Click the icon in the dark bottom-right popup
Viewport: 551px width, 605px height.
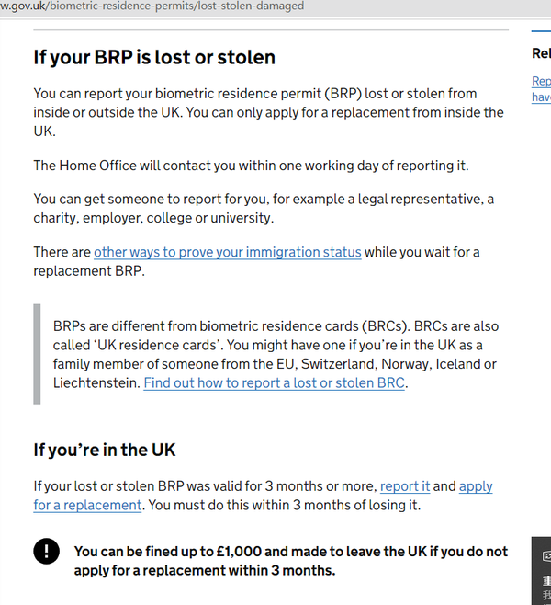click(x=546, y=555)
